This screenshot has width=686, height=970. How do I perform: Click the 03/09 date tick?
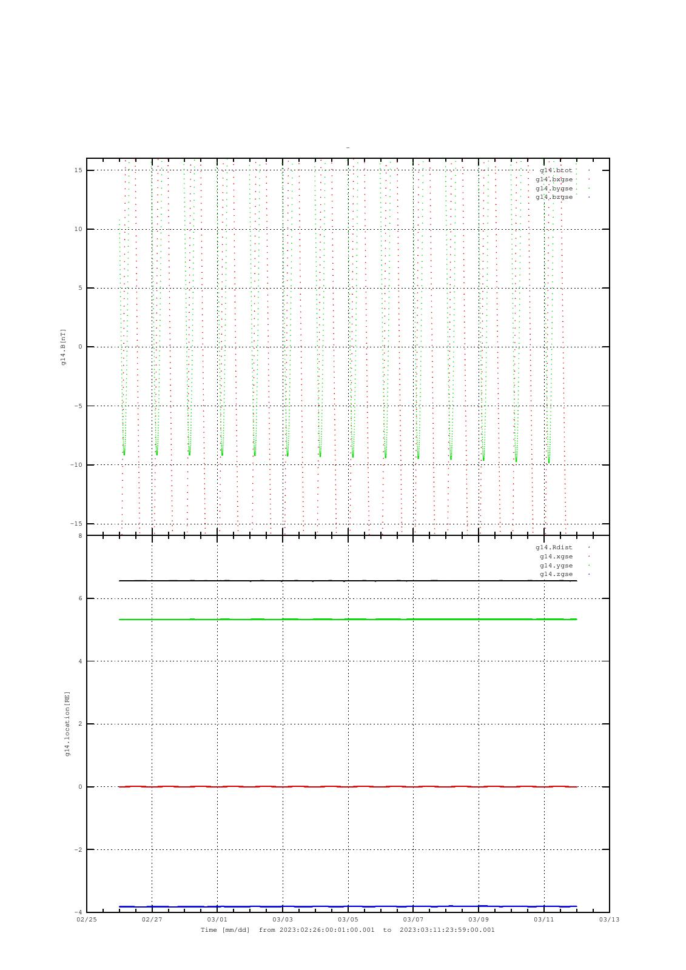click(479, 920)
